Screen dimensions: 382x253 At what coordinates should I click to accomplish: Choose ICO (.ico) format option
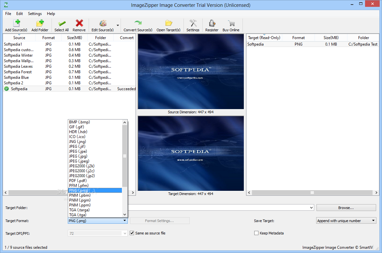coord(95,136)
